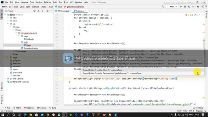Collapse the demo root project node
Image resolution: width=208 pixels, height=117 pixels.
(x=5, y=15)
